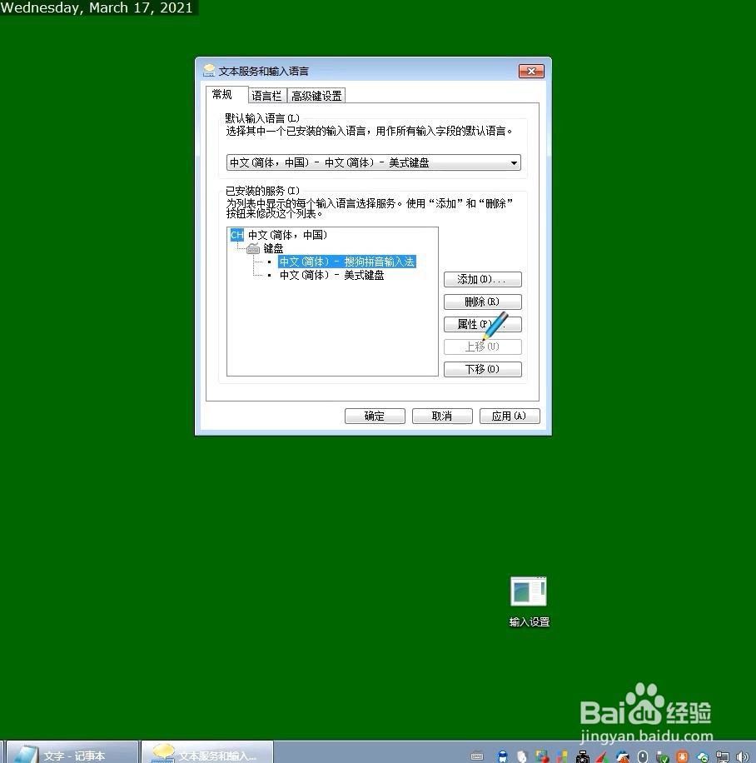Viewport: 756px width, 763px height.
Task: Click the camera tray icon
Action: 583,756
